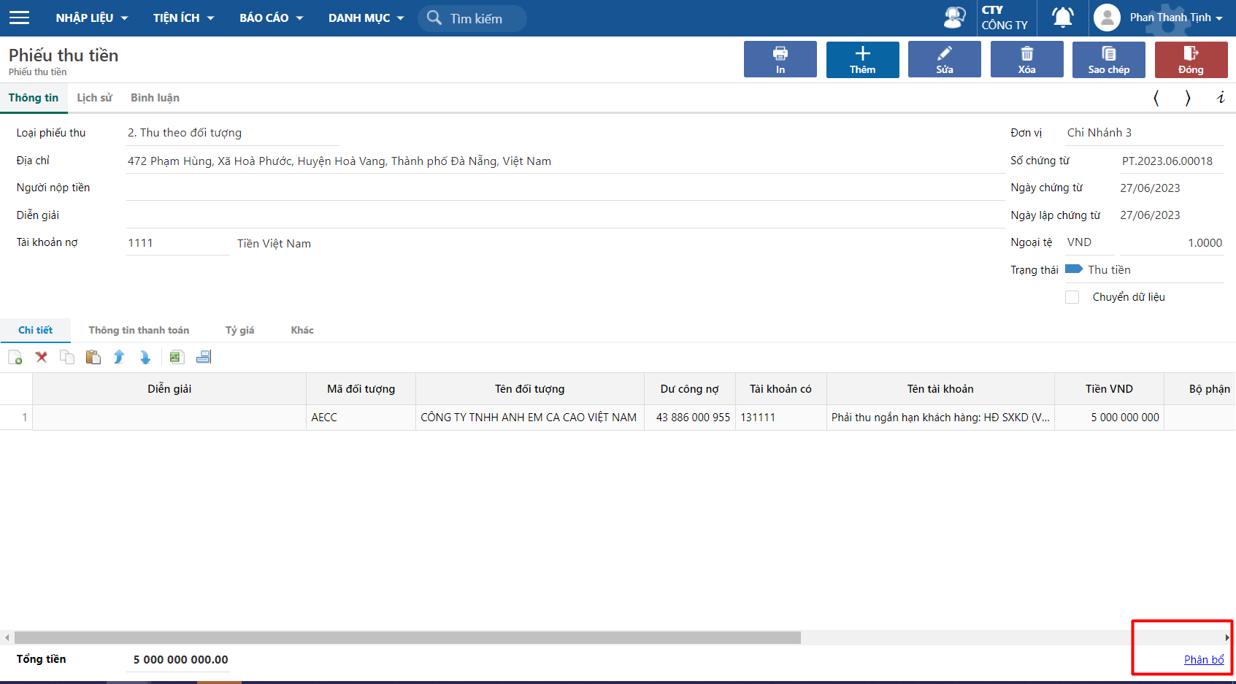Click the support agent headset icon

pyautogui.click(x=954, y=18)
